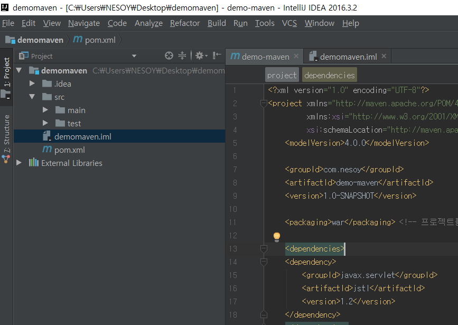Close the demo-maven editor tab
The image size is (458, 325).
click(x=296, y=56)
